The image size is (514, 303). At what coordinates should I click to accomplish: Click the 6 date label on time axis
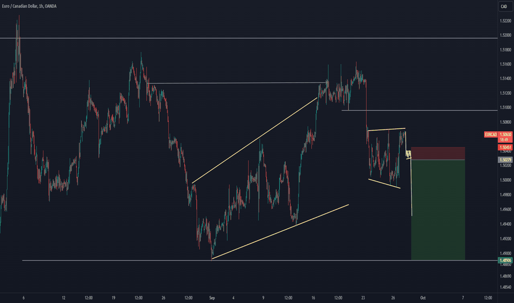point(24,298)
